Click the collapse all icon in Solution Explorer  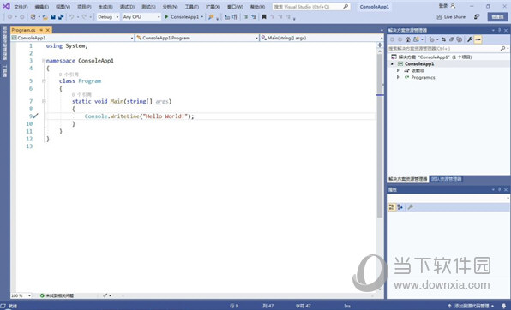(451, 39)
